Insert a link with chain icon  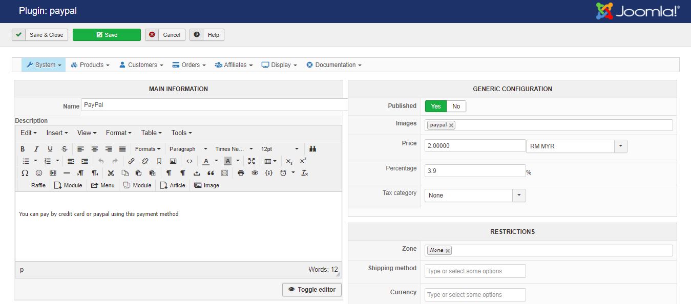pyautogui.click(x=131, y=161)
